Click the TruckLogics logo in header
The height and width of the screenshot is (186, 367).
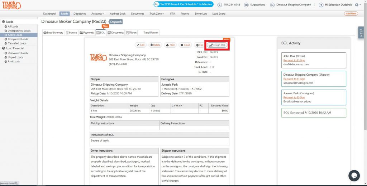[11, 5]
